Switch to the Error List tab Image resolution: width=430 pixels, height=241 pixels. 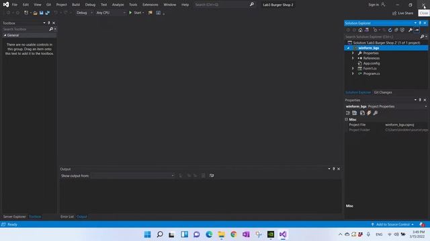[67, 217]
